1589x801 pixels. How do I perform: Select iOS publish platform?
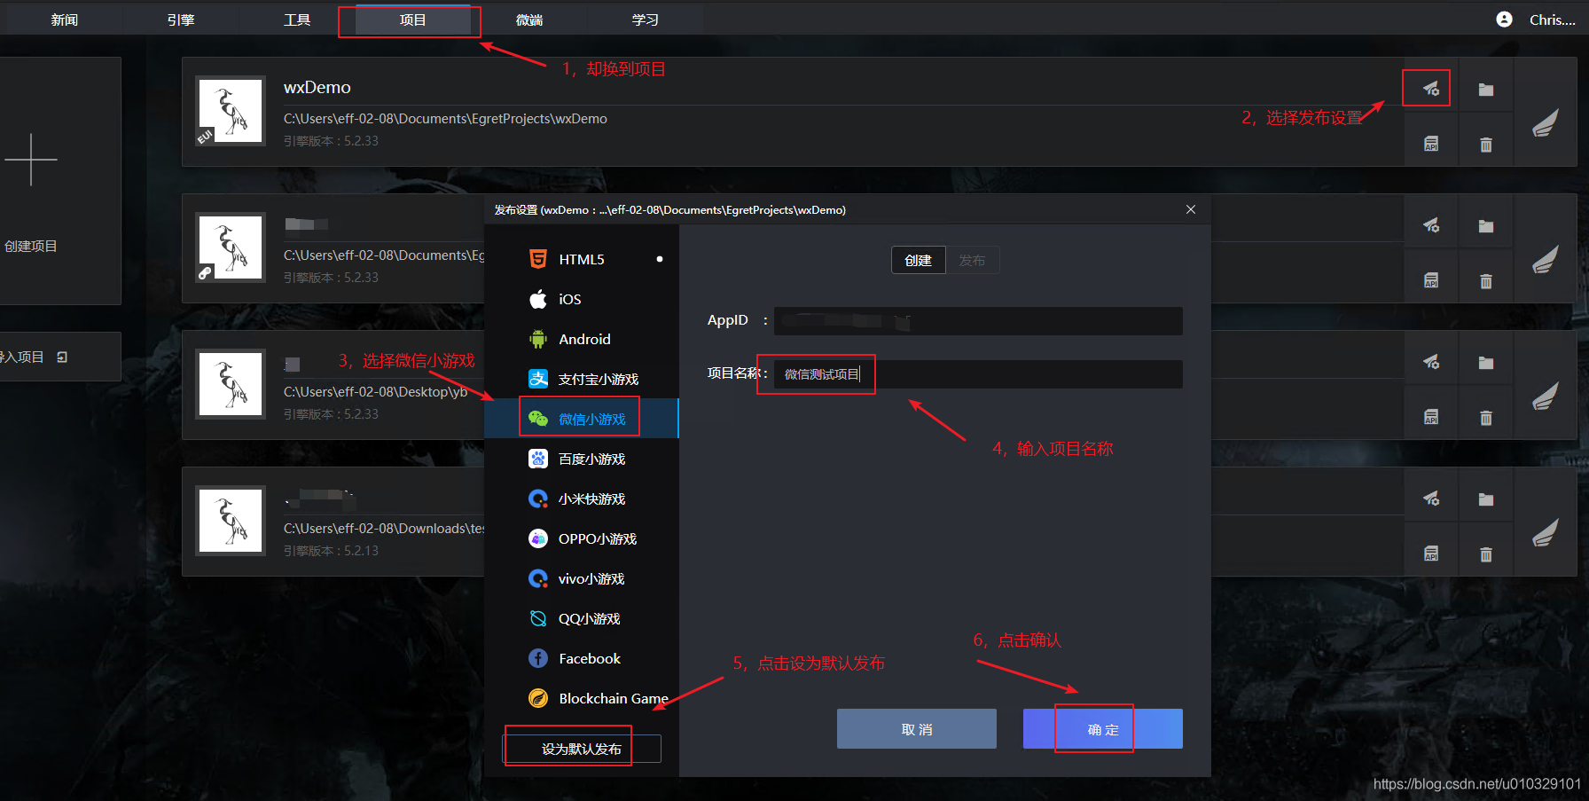[x=582, y=299]
